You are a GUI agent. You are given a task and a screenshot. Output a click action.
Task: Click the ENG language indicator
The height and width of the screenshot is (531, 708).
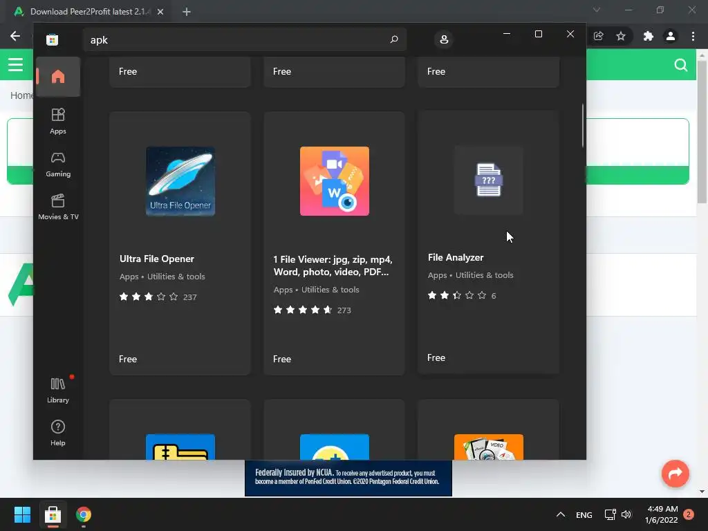coord(584,514)
